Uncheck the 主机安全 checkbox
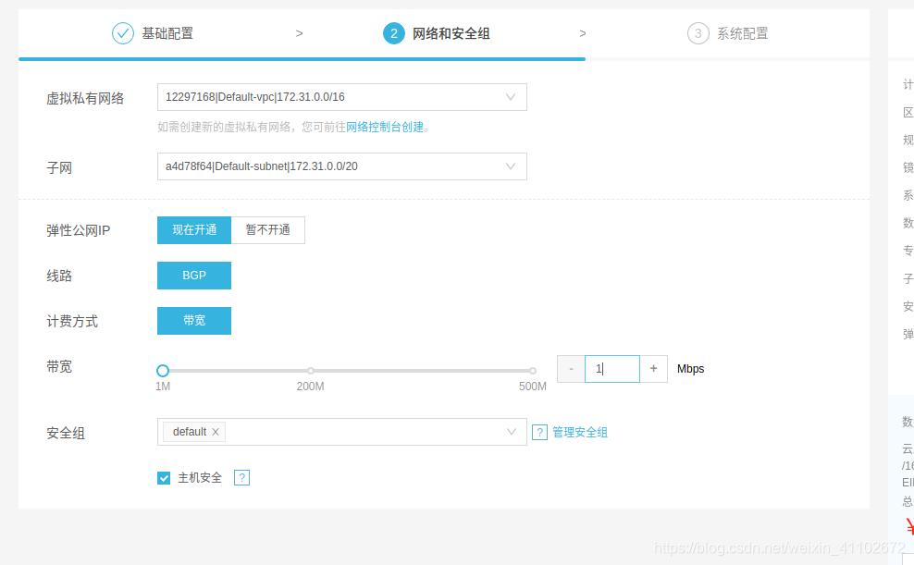Viewport: 914px width, 565px height. click(164, 477)
